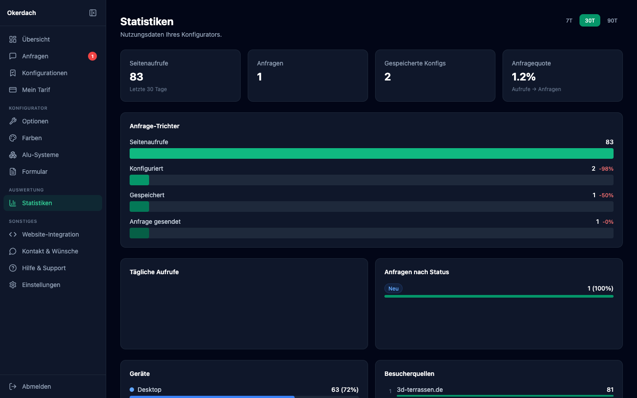Screen dimensions: 637x398
Task: Click the Website-Integration code icon
Action: point(13,234)
